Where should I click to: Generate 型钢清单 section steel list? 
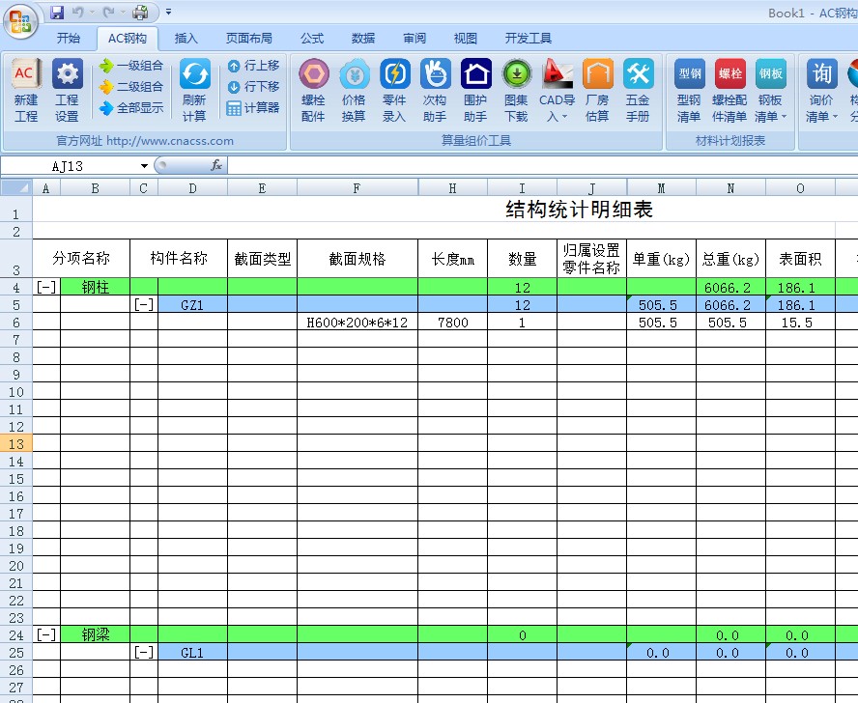point(689,91)
